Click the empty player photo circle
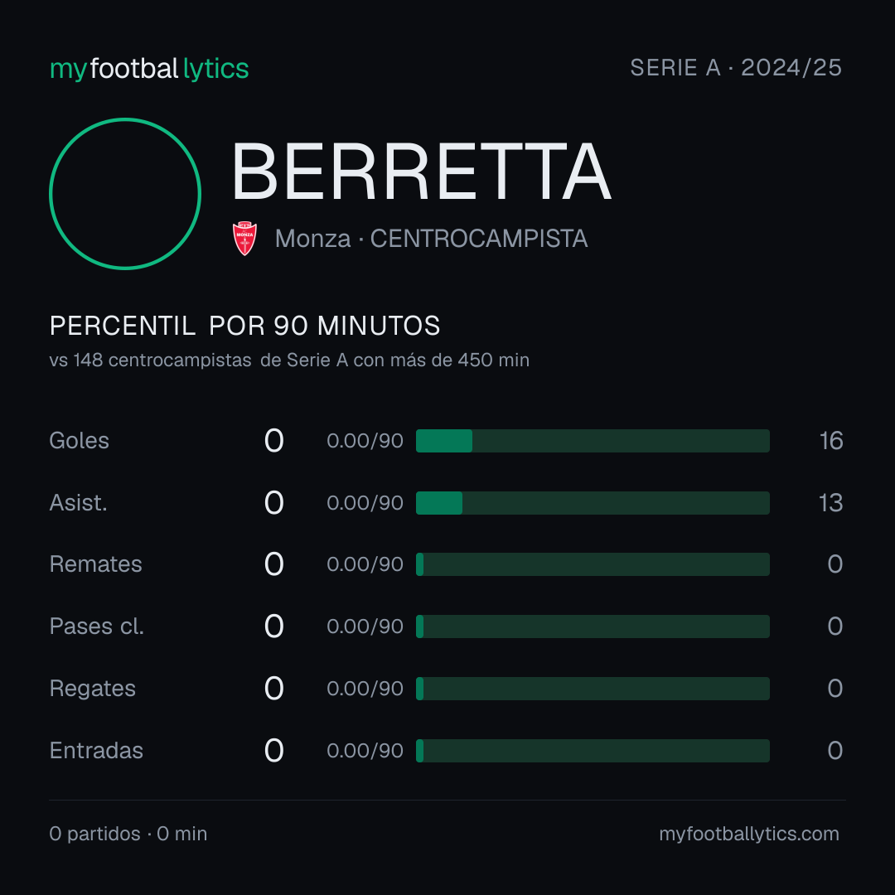895x895 pixels. (125, 193)
